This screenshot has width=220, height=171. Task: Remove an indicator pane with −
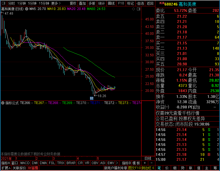click(152, 163)
